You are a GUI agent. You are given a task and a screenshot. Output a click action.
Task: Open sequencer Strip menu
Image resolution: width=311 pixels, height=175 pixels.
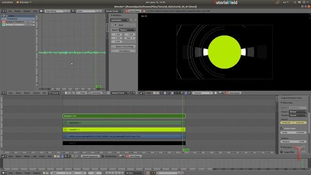[50, 157]
